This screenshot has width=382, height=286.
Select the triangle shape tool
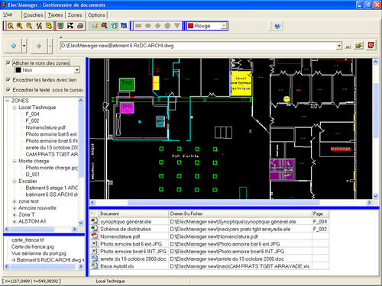click(x=177, y=26)
